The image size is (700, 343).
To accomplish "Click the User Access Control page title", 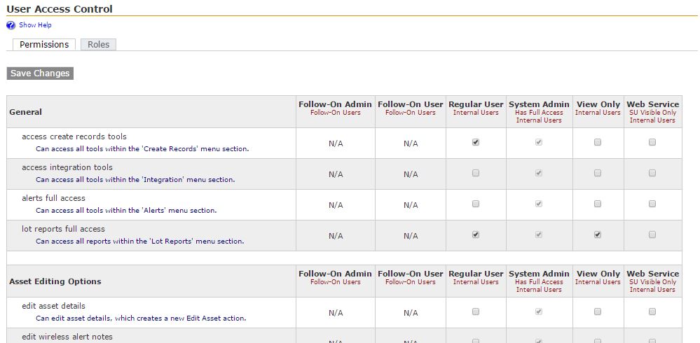I will click(x=60, y=9).
